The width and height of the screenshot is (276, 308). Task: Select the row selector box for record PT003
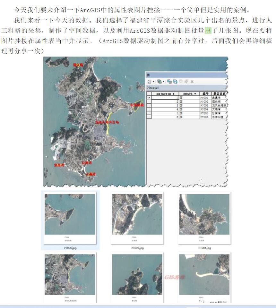(x=148, y=106)
